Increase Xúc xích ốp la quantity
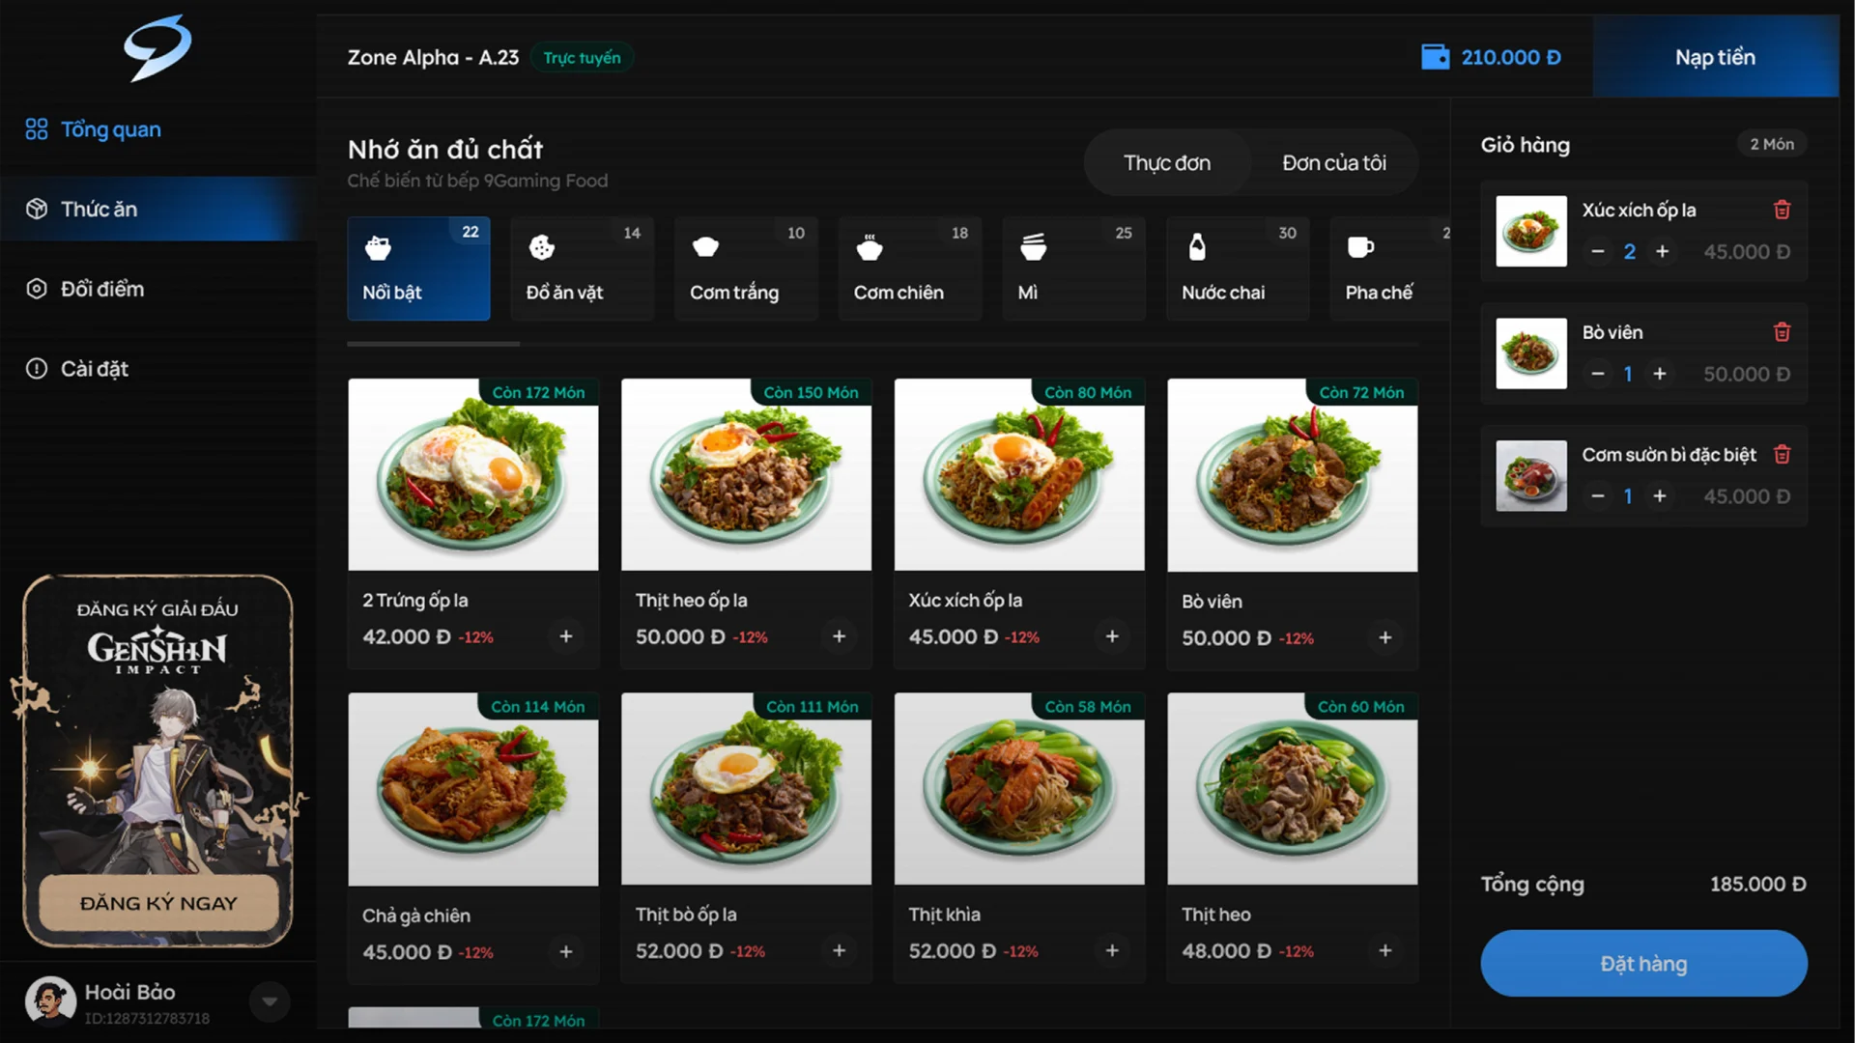The image size is (1855, 1043). [1662, 251]
